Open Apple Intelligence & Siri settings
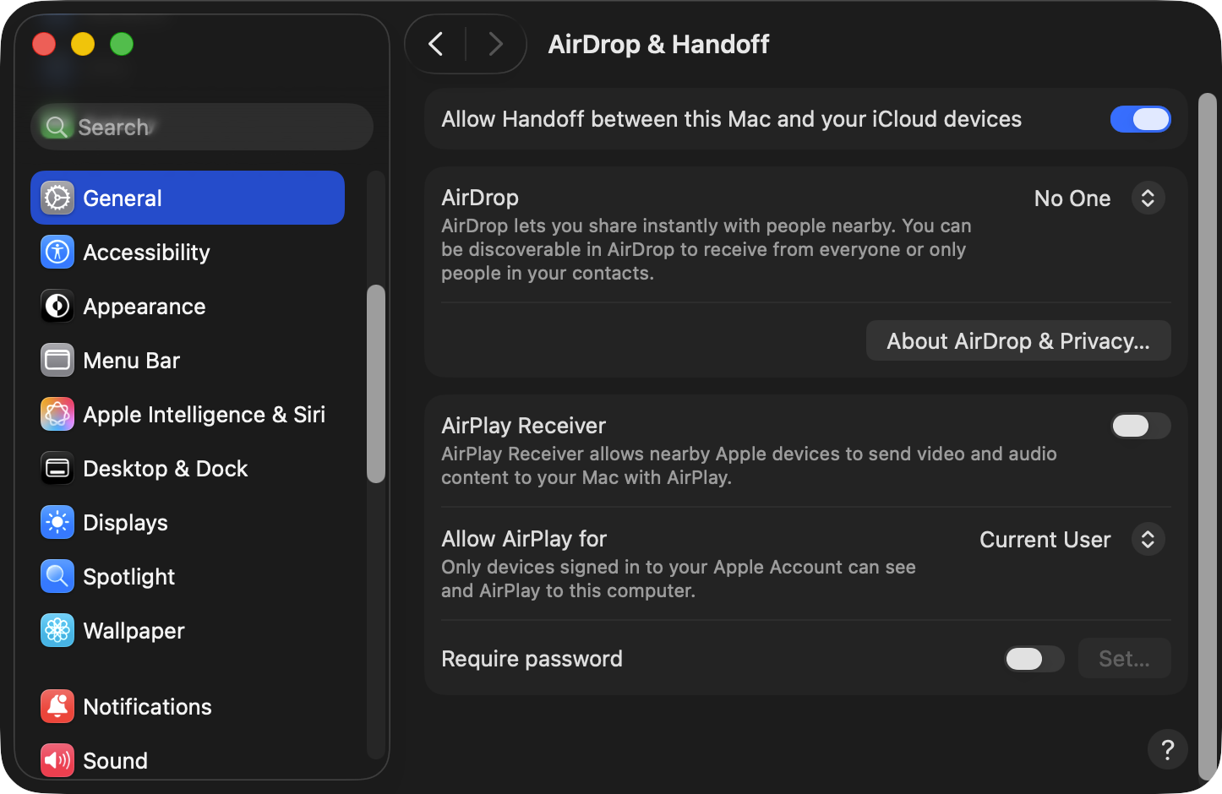The height and width of the screenshot is (794, 1222). 188,414
